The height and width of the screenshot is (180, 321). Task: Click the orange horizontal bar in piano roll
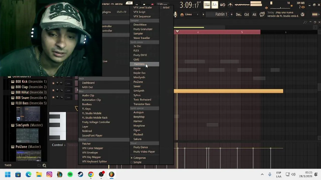coord(228,91)
